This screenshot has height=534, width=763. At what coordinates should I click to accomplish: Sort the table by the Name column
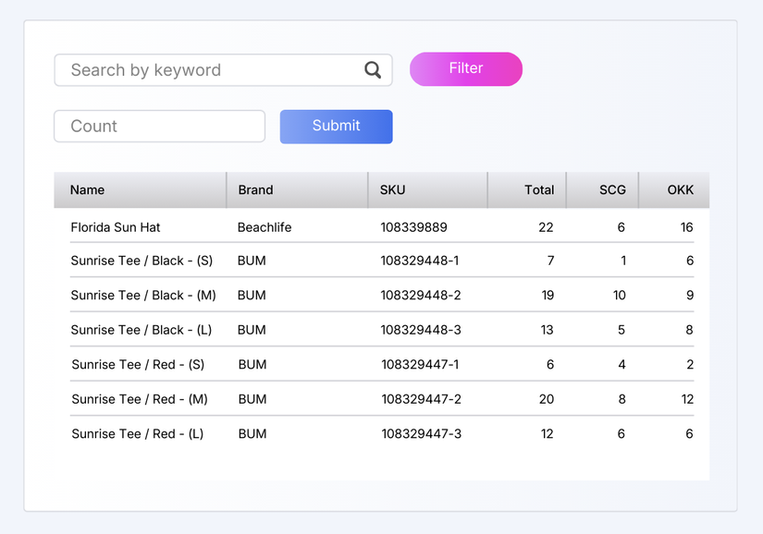point(87,189)
